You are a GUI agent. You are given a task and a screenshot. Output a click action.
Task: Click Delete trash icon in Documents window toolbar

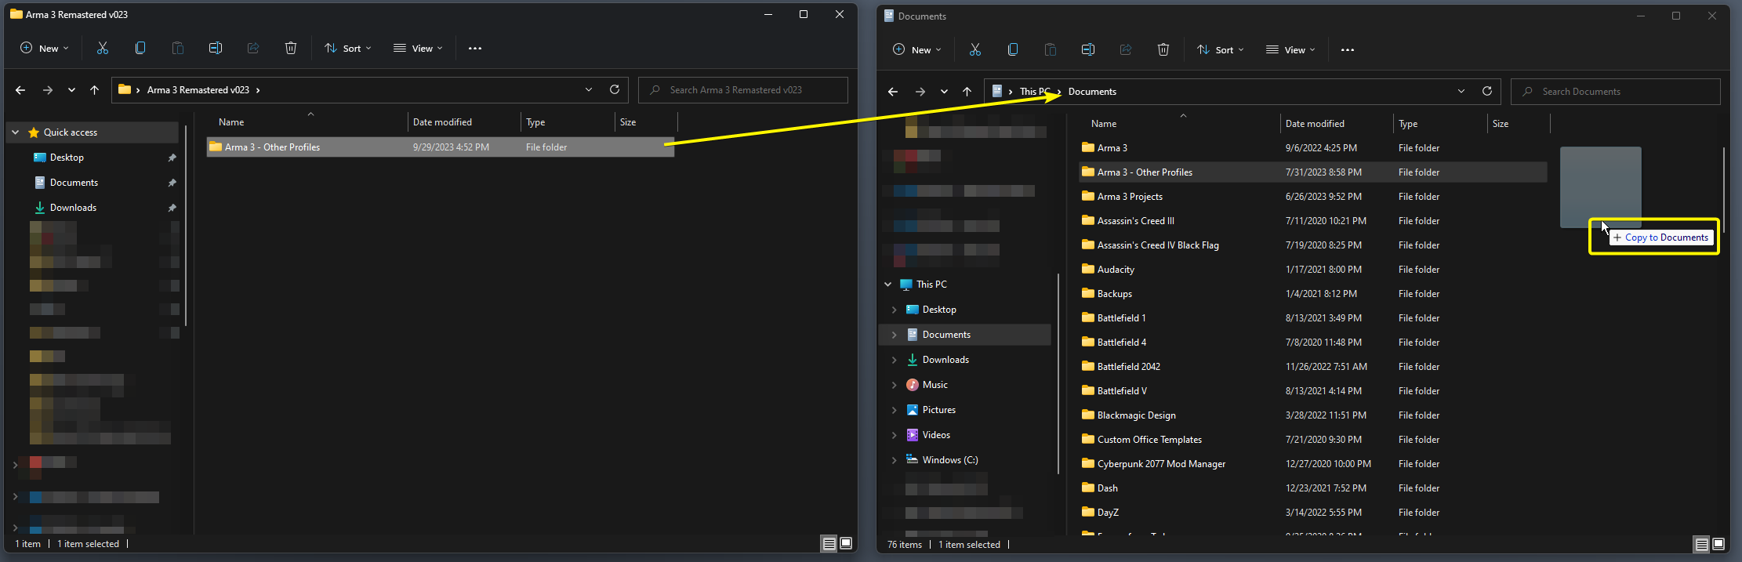coord(1163,49)
